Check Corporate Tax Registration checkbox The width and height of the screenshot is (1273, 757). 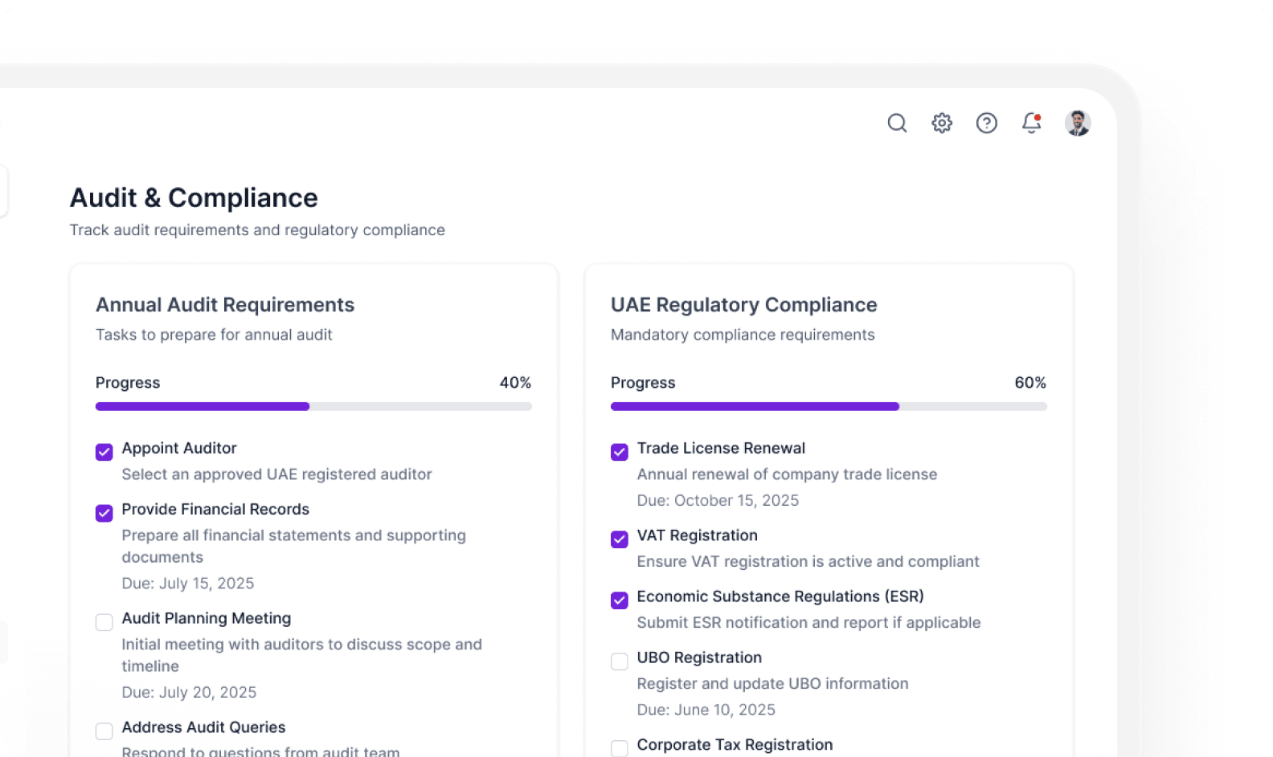click(620, 748)
